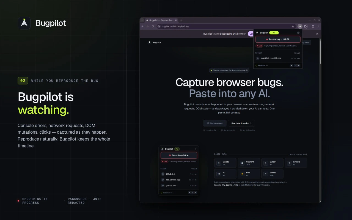Viewport: 352px width, 220px height.
Task: Select the v0 MD card
Action: point(225,174)
